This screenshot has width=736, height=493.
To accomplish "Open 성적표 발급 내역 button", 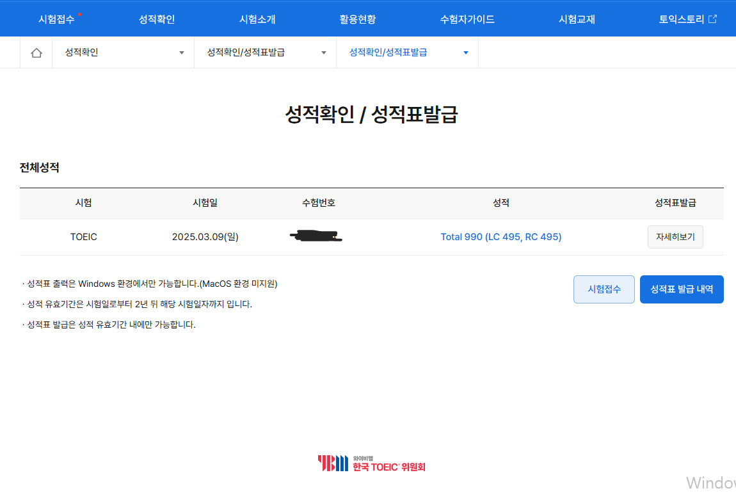I will pos(682,289).
